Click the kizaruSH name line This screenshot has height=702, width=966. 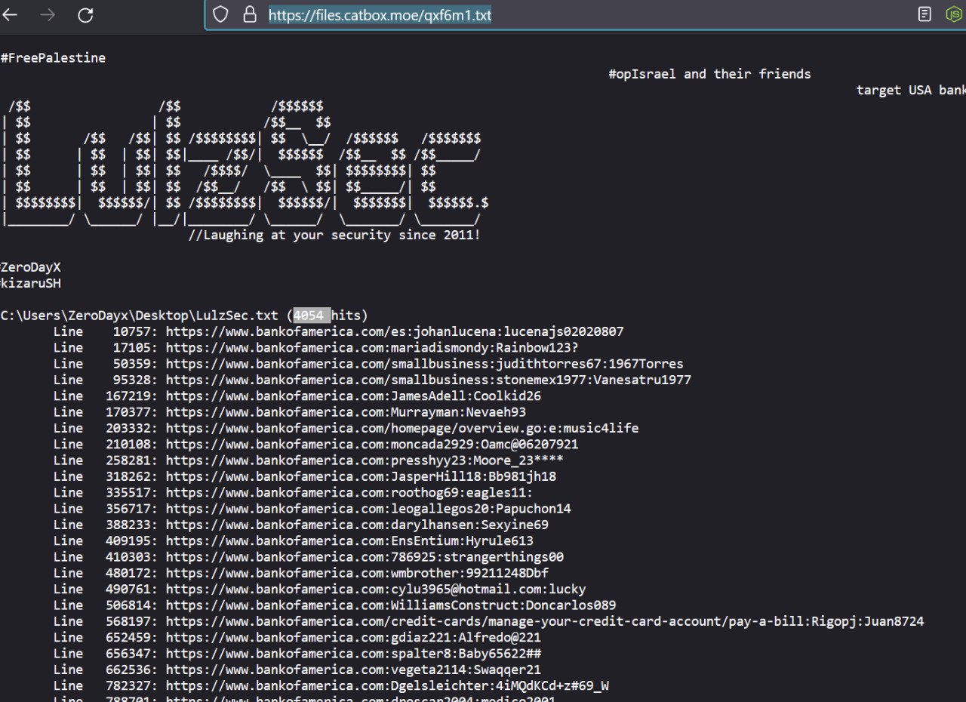(x=30, y=283)
